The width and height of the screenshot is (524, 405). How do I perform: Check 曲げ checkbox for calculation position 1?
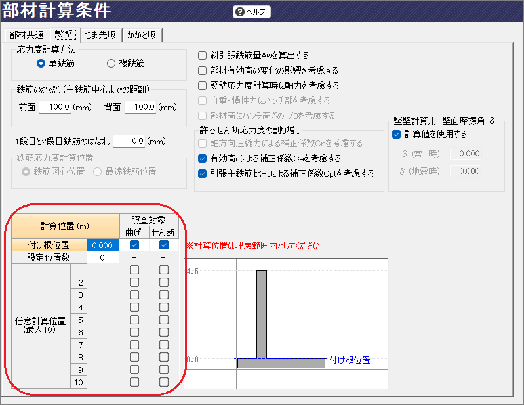click(x=134, y=270)
